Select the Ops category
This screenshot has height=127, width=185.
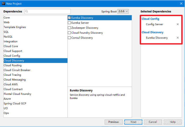pyautogui.click(x=36, y=113)
